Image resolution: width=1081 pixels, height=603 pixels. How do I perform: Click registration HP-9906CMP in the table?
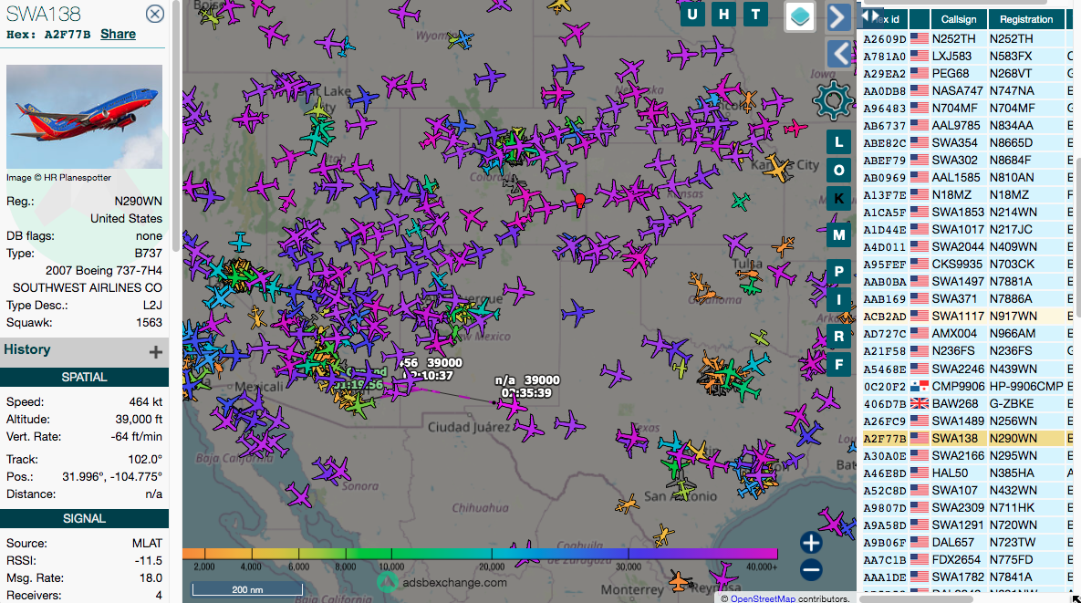point(1026,386)
